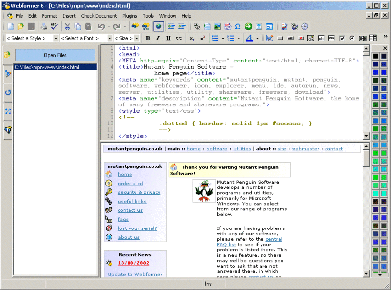Viewport: 391px width, 290px height.
Task: Apply bulleted list icon
Action: [x=215, y=38]
